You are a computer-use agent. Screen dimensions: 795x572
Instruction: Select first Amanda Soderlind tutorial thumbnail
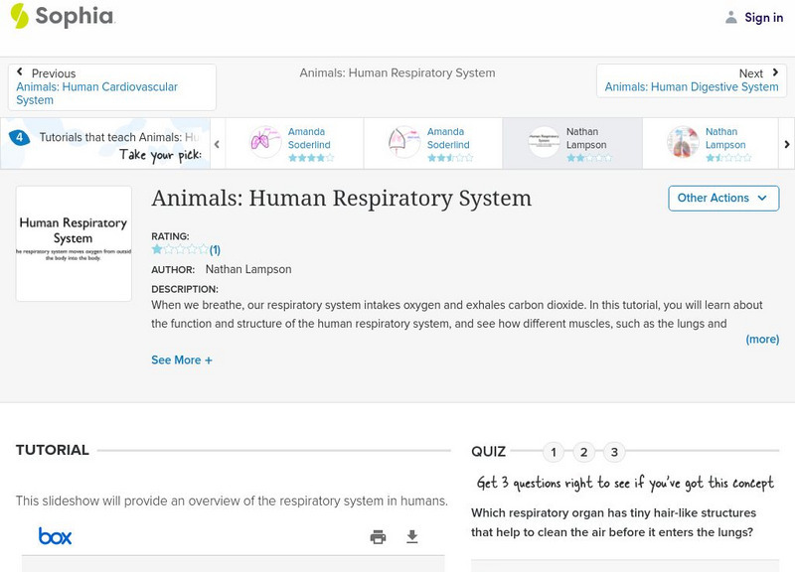(x=265, y=143)
